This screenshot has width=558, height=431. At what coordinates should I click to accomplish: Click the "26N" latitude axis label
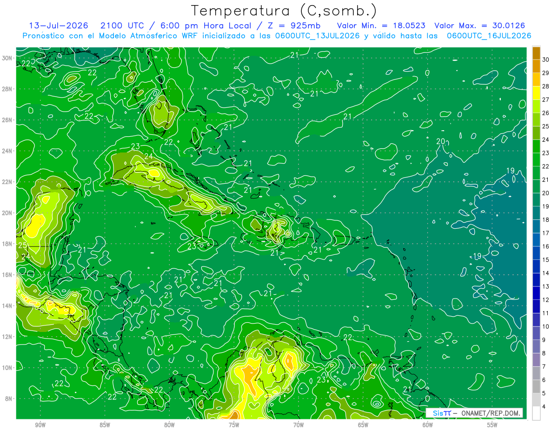(x=7, y=120)
